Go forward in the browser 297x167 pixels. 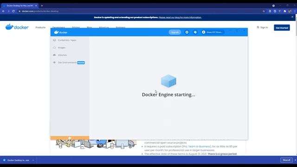(8, 11)
